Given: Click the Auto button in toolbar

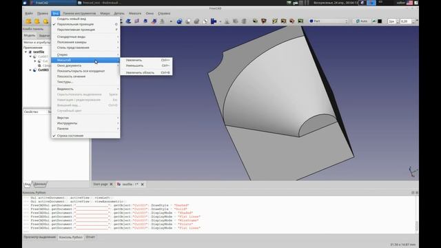Looking at the screenshot, I should [x=361, y=21].
